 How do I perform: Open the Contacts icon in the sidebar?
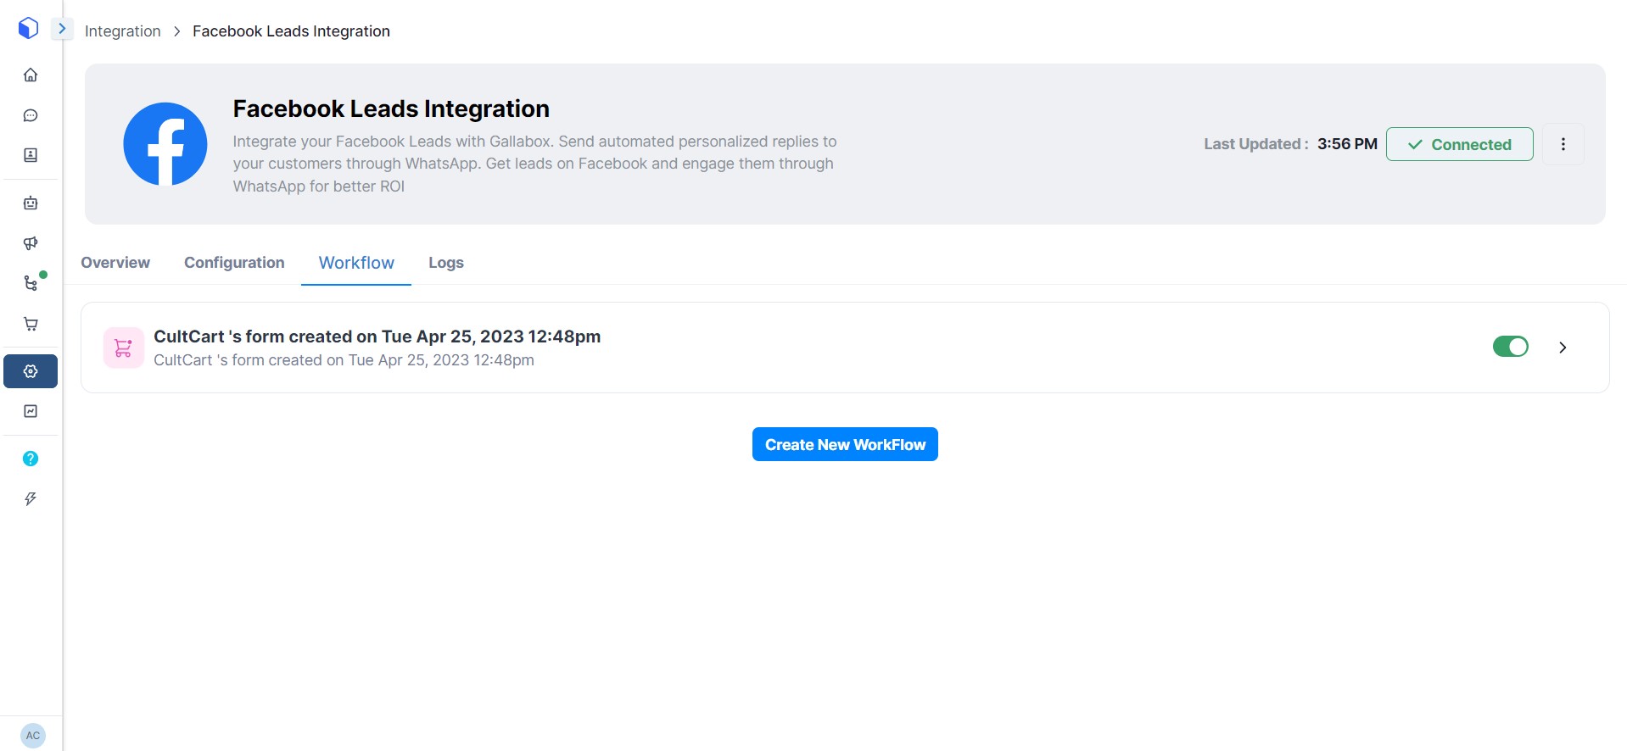click(31, 155)
